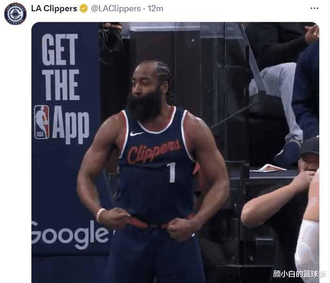Click the red Clippers wordmark on jersey
This screenshot has width=330, height=283.
pos(154,152)
